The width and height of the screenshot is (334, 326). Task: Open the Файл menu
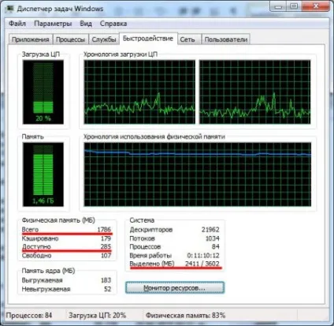click(17, 24)
